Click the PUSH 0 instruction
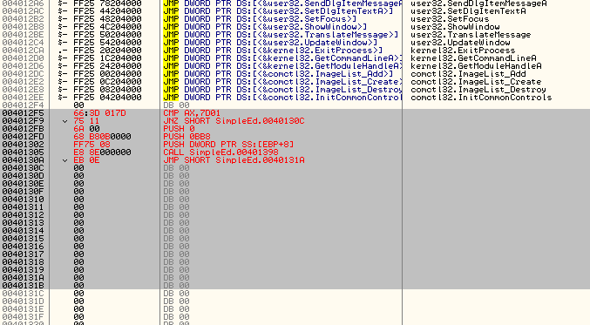This screenshot has height=325, width=590. pyautogui.click(x=179, y=129)
